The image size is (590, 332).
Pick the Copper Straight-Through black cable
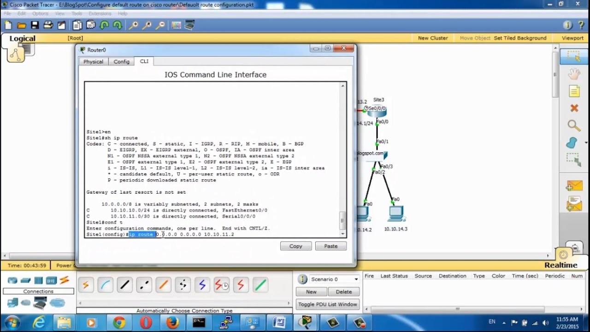tap(124, 285)
